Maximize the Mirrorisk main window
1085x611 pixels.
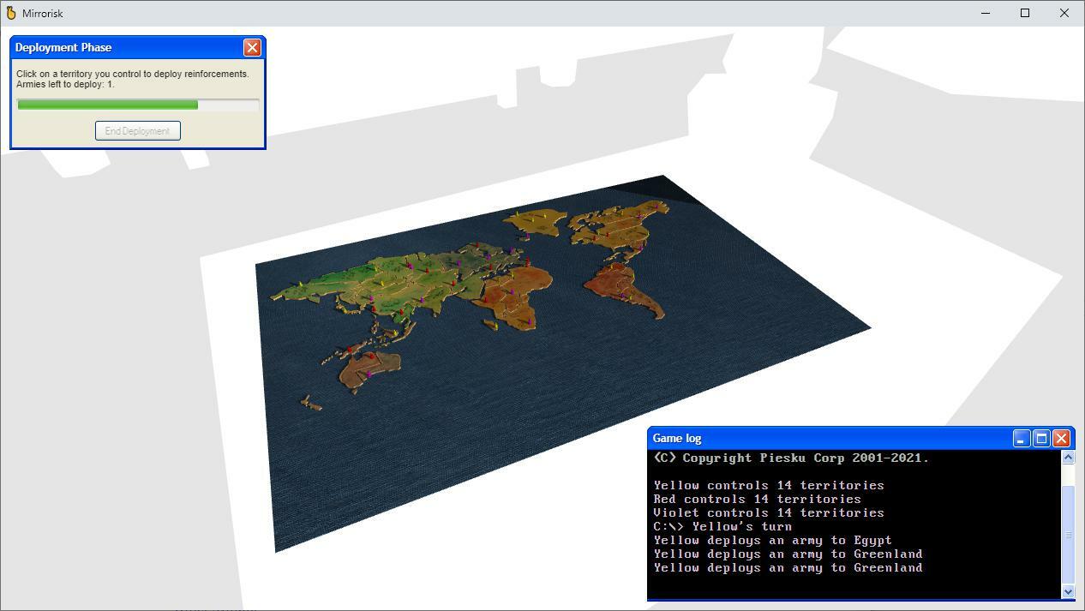tap(1025, 13)
